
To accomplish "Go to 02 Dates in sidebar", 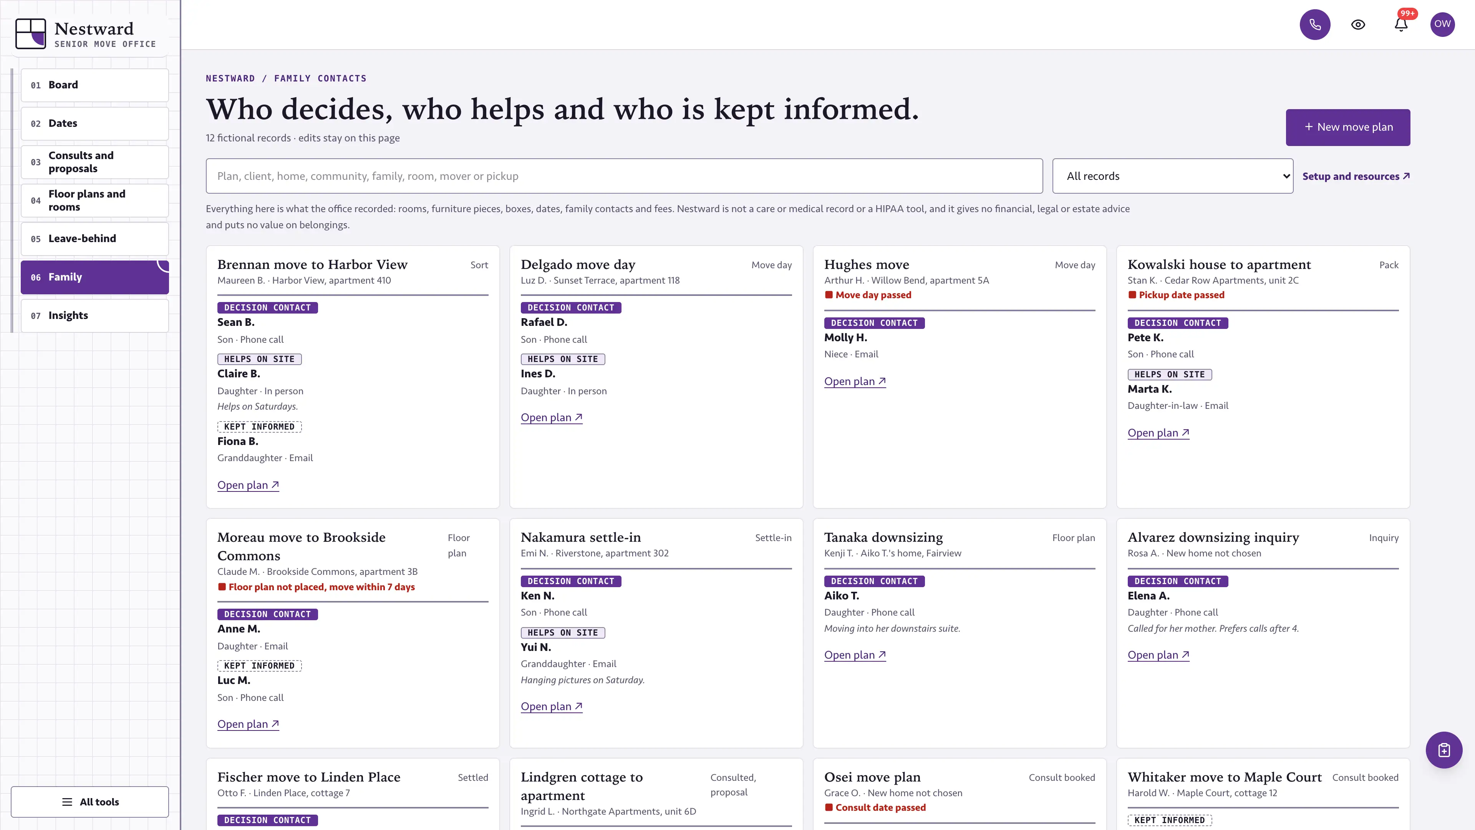I will click(x=94, y=123).
